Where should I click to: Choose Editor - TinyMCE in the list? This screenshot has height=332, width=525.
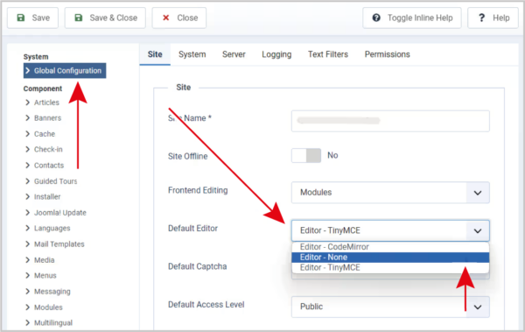[x=390, y=267]
